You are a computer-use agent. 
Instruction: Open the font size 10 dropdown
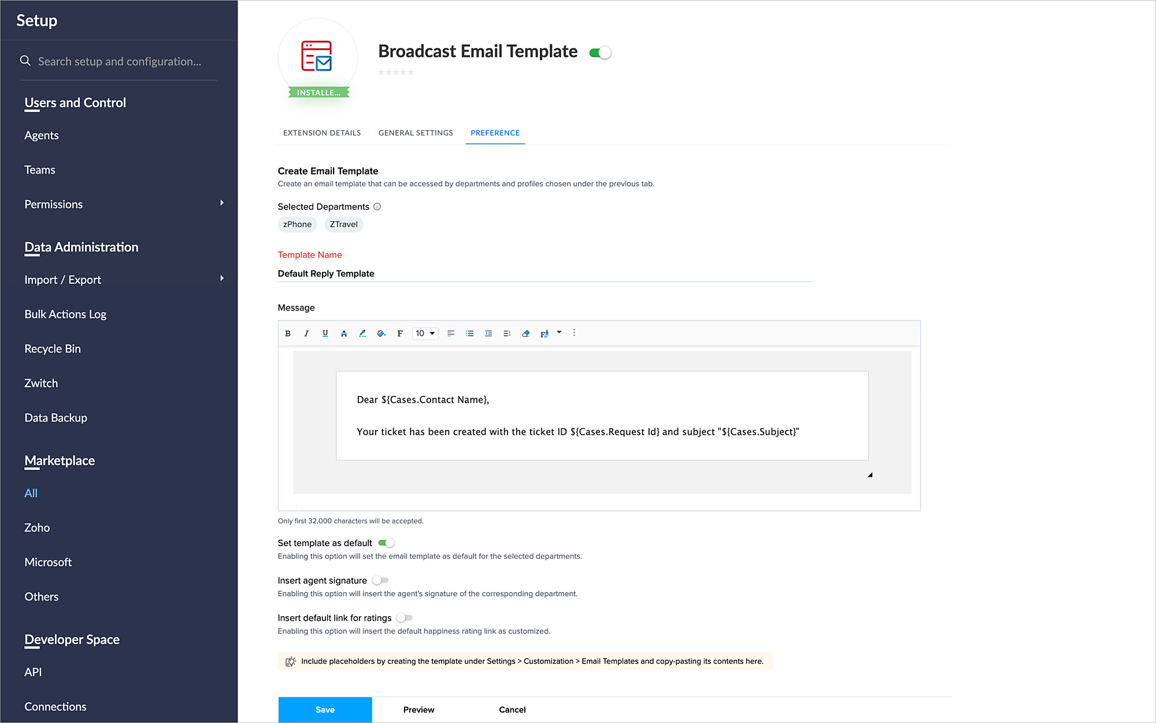425,333
